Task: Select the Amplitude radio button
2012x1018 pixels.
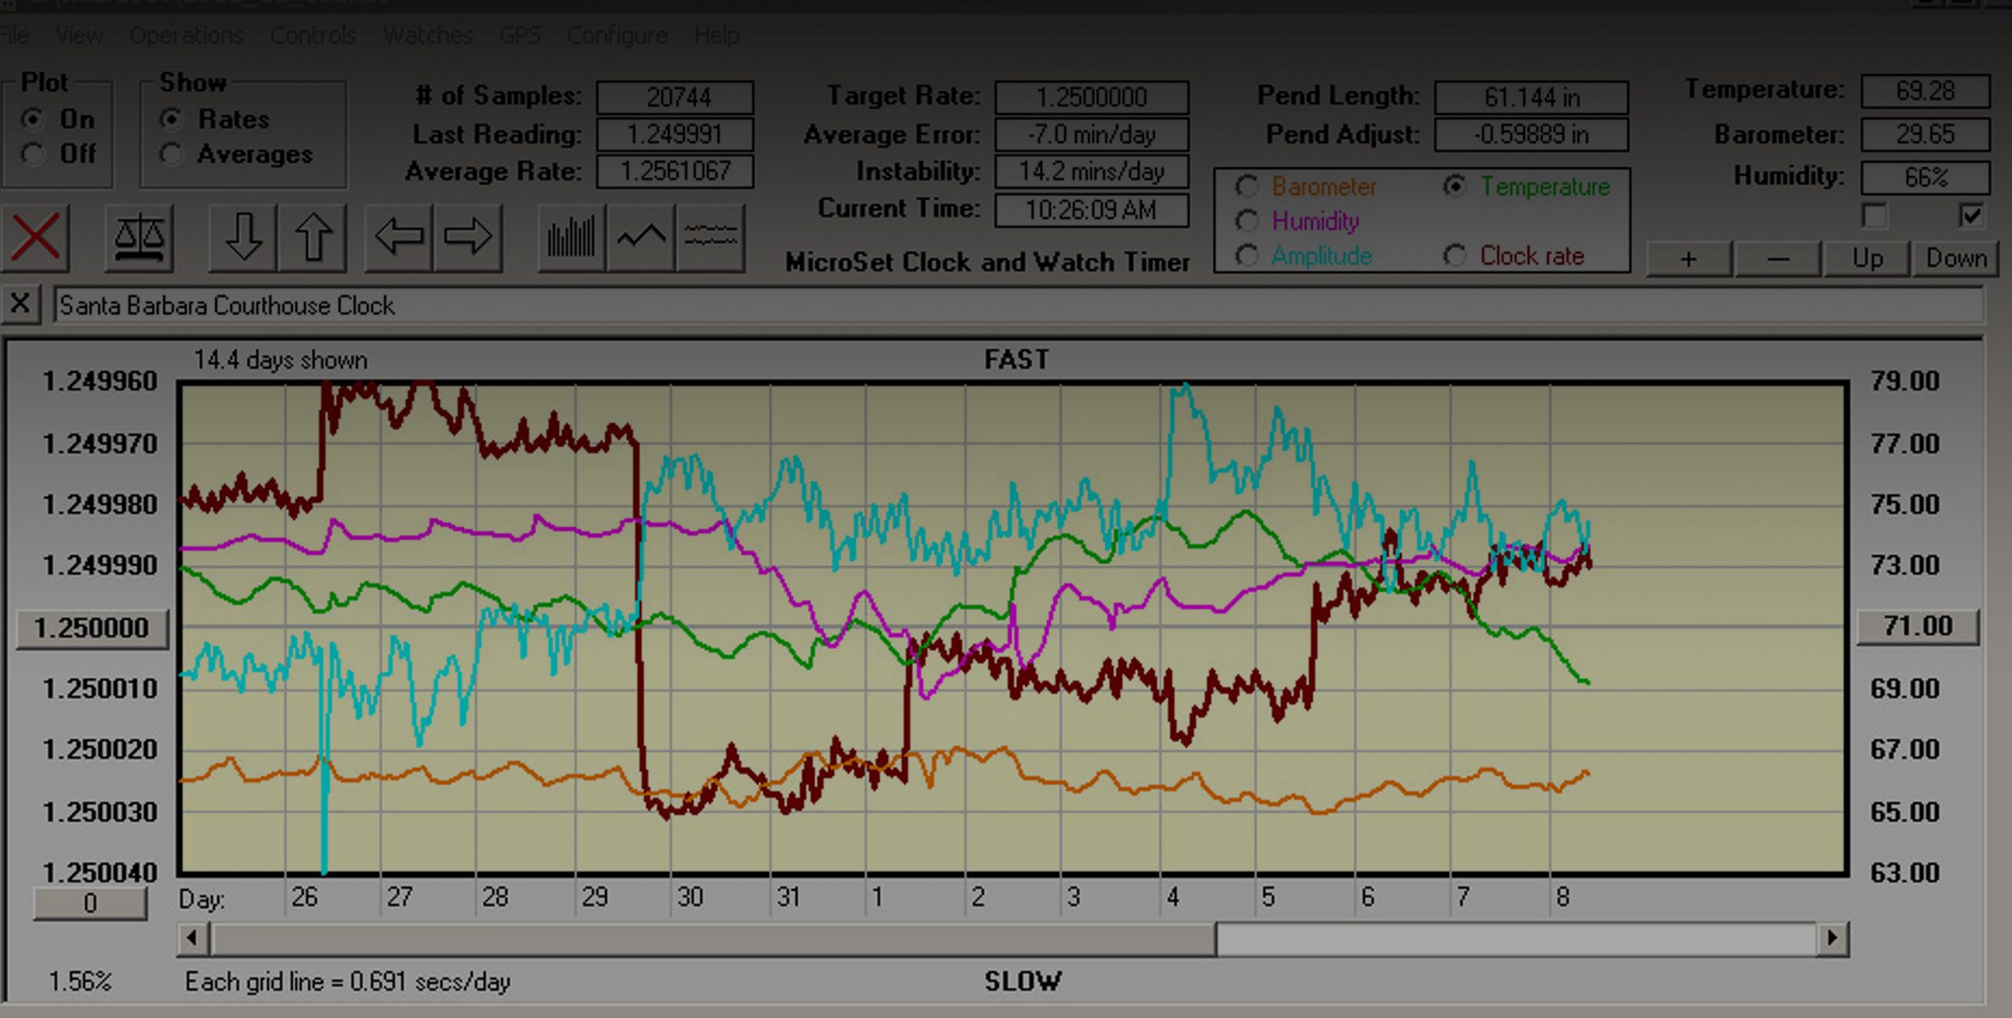Action: click(1247, 255)
